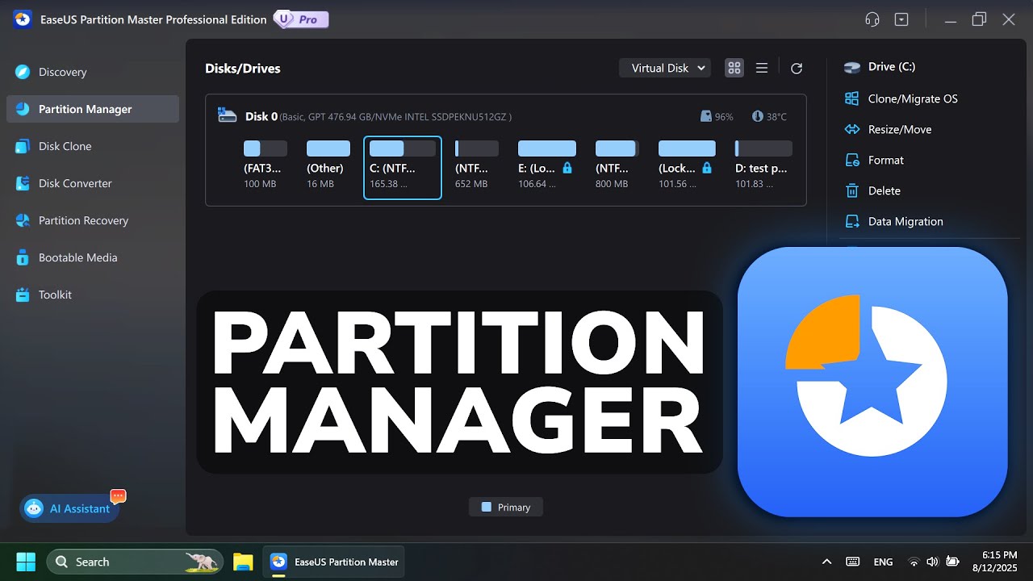Open File Explorer from taskbar
Viewport: 1033px width, 581px height.
pos(243,562)
